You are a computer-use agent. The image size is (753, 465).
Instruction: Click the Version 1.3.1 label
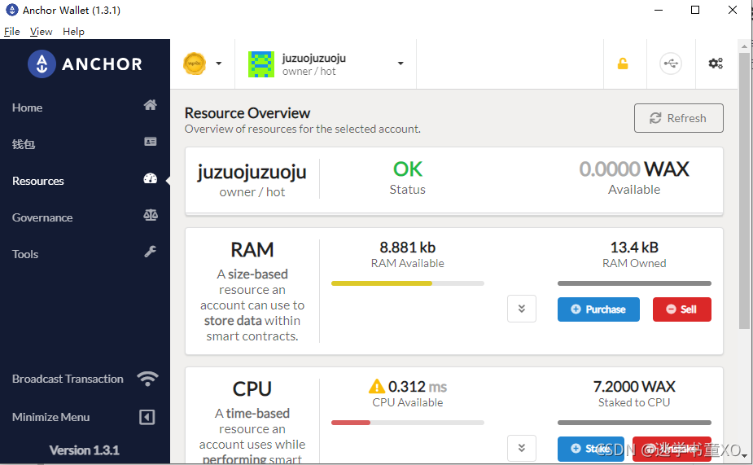click(85, 450)
